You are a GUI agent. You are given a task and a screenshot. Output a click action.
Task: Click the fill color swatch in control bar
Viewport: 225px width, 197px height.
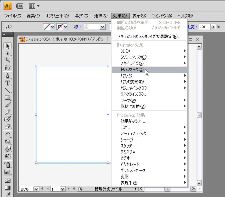(47, 27)
